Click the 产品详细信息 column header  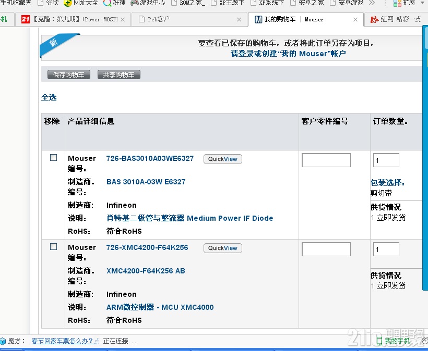[91, 121]
